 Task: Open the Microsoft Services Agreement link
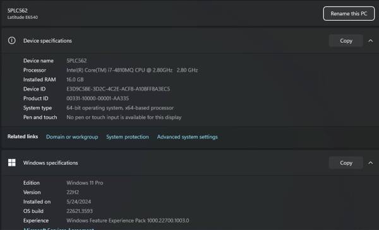point(59,229)
